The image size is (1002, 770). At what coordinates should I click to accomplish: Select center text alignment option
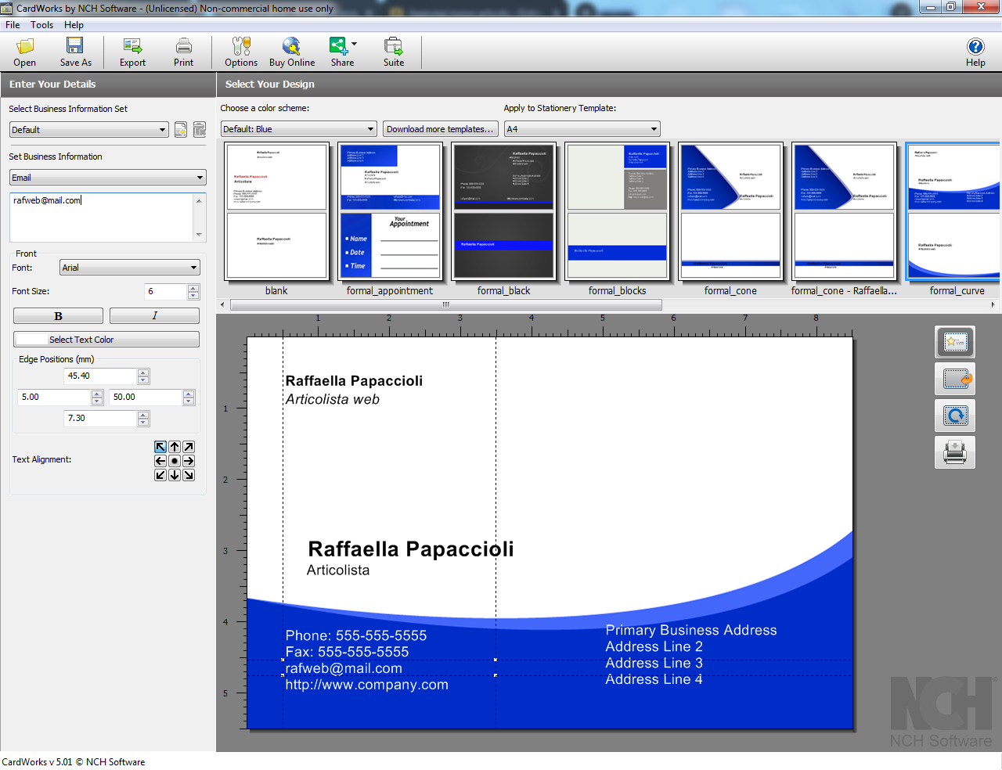pos(175,461)
